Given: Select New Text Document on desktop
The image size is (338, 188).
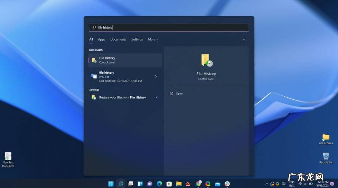Looking at the screenshot, I should (8, 159).
